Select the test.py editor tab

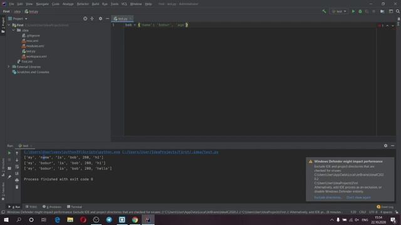[x=122, y=19]
